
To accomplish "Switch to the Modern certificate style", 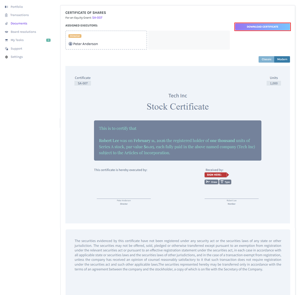I will pos(282,59).
